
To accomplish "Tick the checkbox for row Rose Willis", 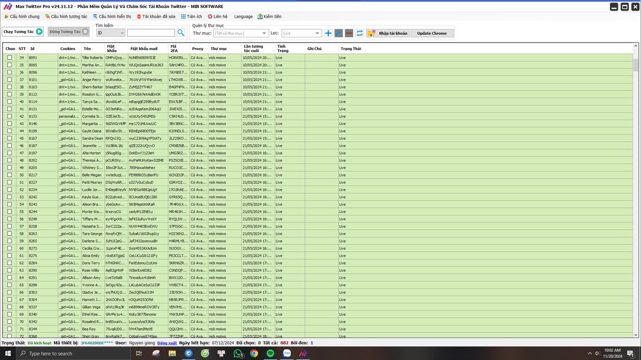I will coord(9,270).
